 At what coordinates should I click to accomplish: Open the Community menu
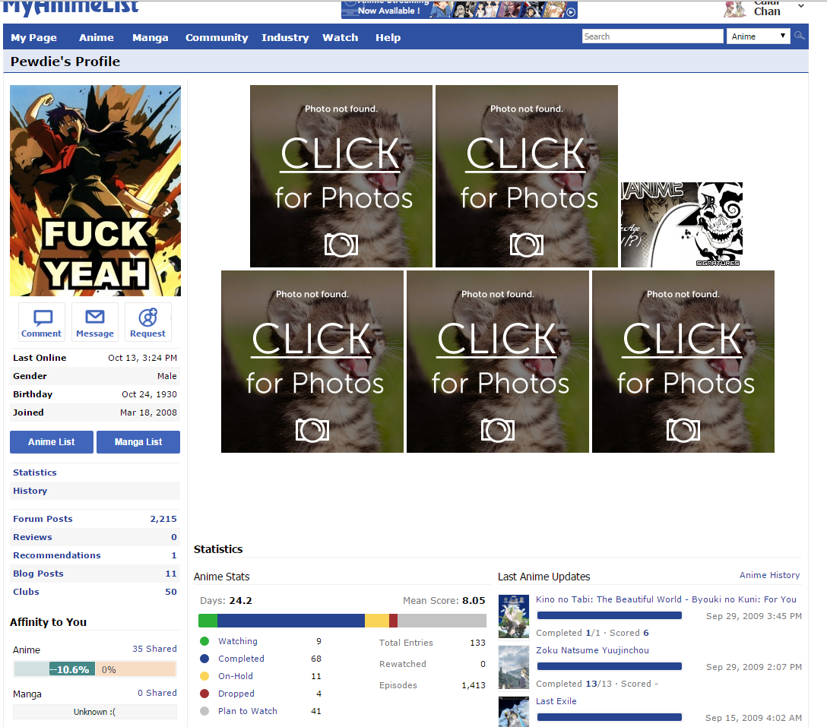pos(217,37)
